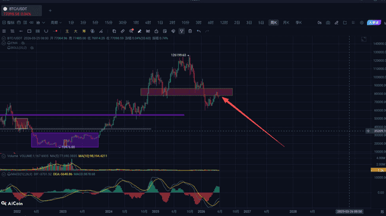Switch to the 1日 timeframe
The height and width of the screenshot is (216, 386).
[x=160, y=23]
